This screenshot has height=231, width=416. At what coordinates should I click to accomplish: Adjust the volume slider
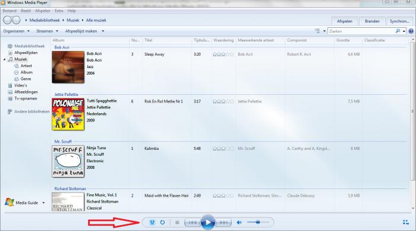pyautogui.click(x=258, y=222)
